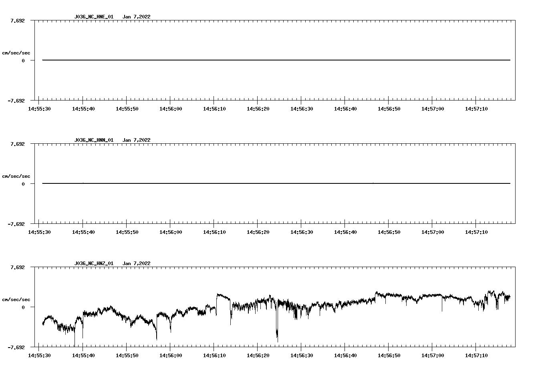Click the zero axis label of HNE plot
This screenshot has width=544, height=370.
[23, 61]
